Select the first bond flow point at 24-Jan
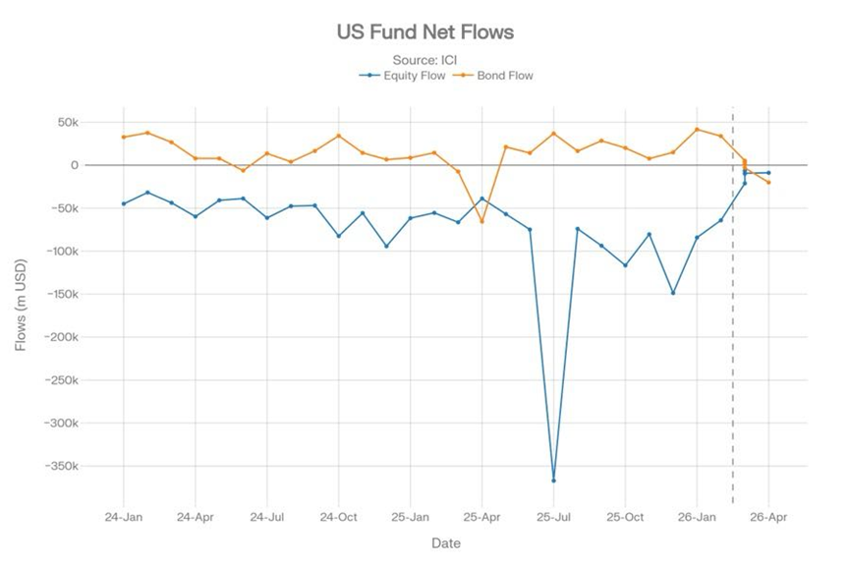This screenshot has height=567, width=850. point(124,137)
